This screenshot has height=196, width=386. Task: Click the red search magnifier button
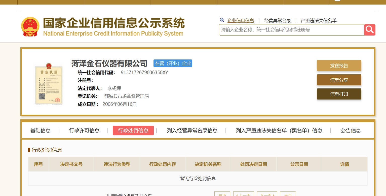tap(370, 30)
